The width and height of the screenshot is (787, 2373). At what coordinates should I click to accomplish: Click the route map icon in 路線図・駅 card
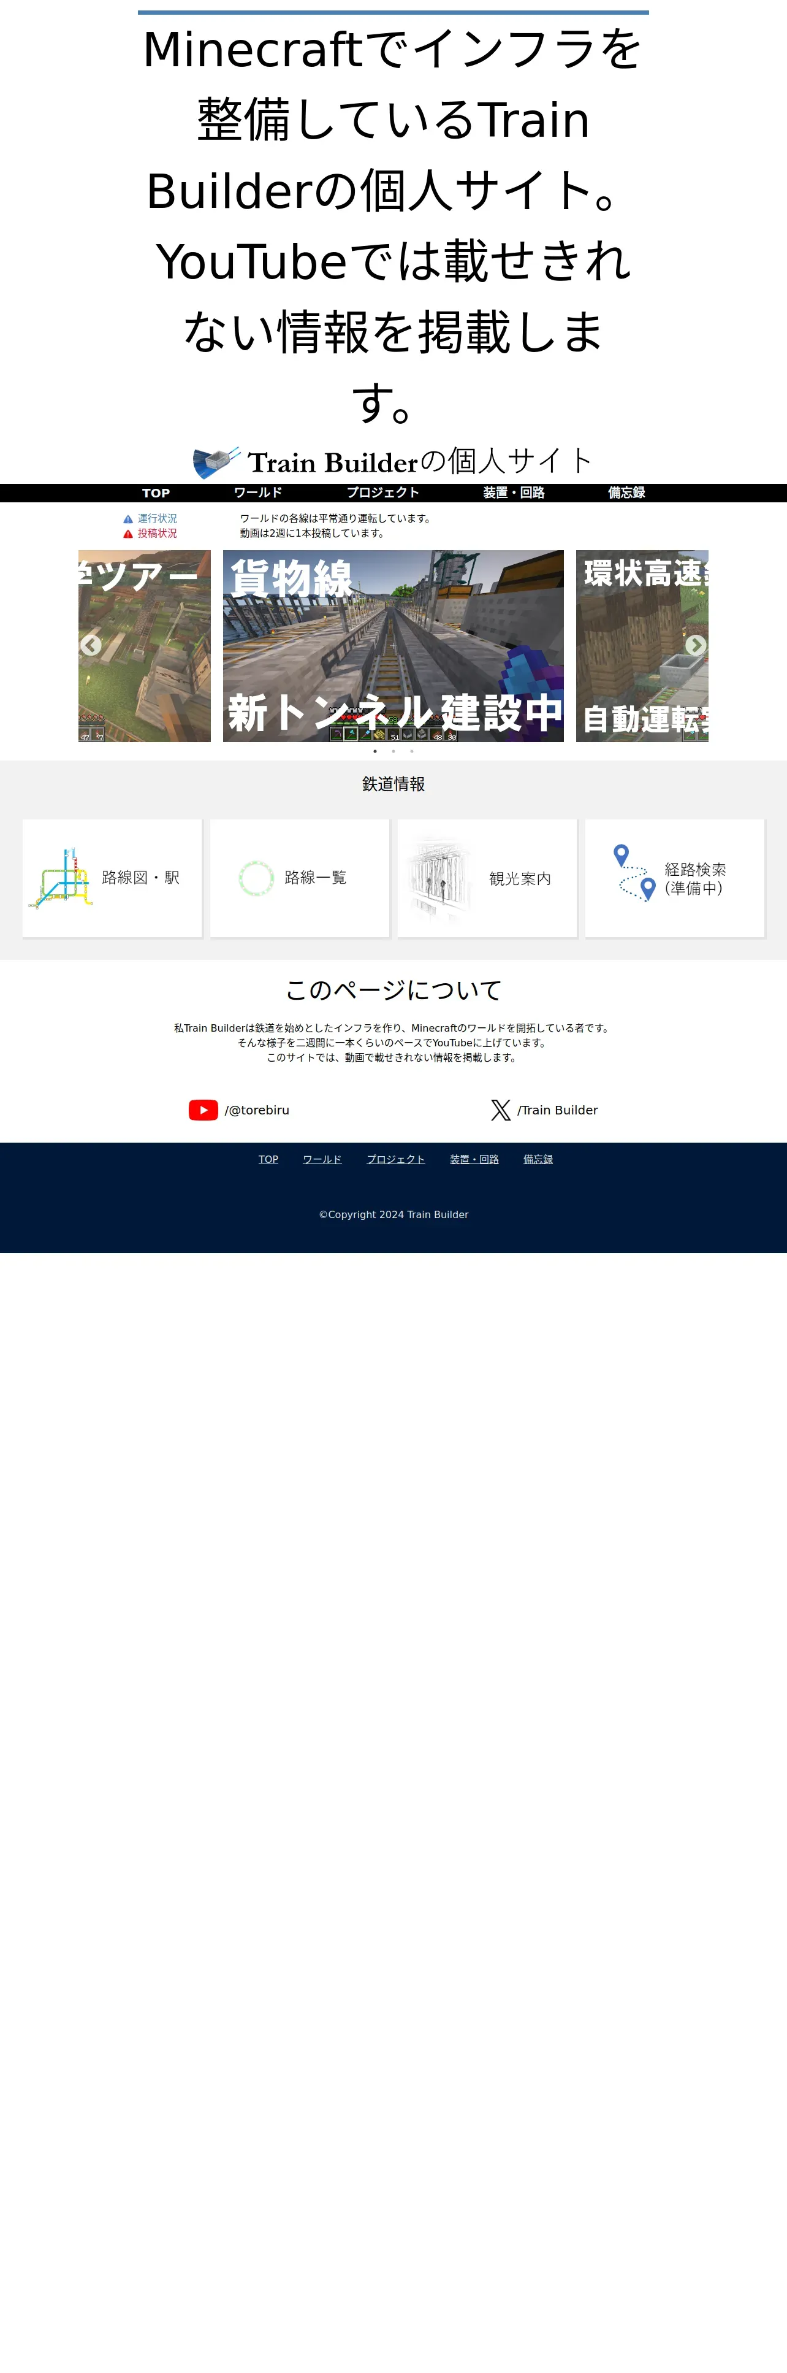pyautogui.click(x=62, y=878)
